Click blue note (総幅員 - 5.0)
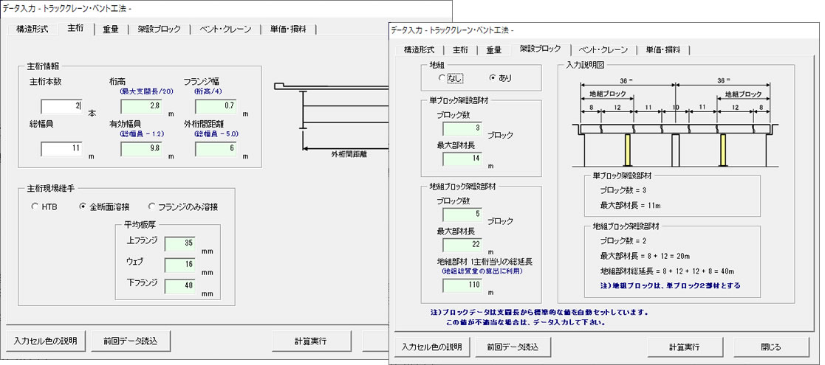 click(x=216, y=134)
